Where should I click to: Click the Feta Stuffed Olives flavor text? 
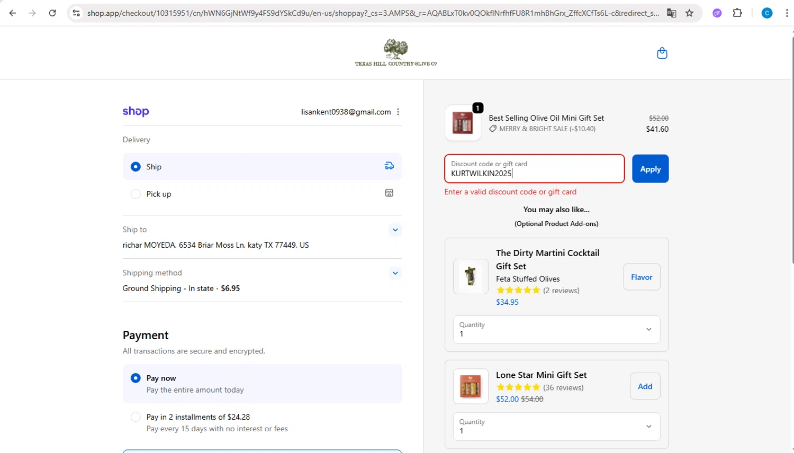tap(528, 279)
